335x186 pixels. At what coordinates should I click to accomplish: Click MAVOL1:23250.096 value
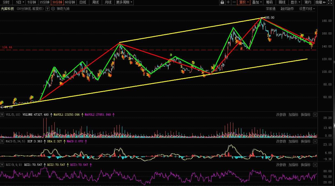pyautogui.click(x=67, y=115)
